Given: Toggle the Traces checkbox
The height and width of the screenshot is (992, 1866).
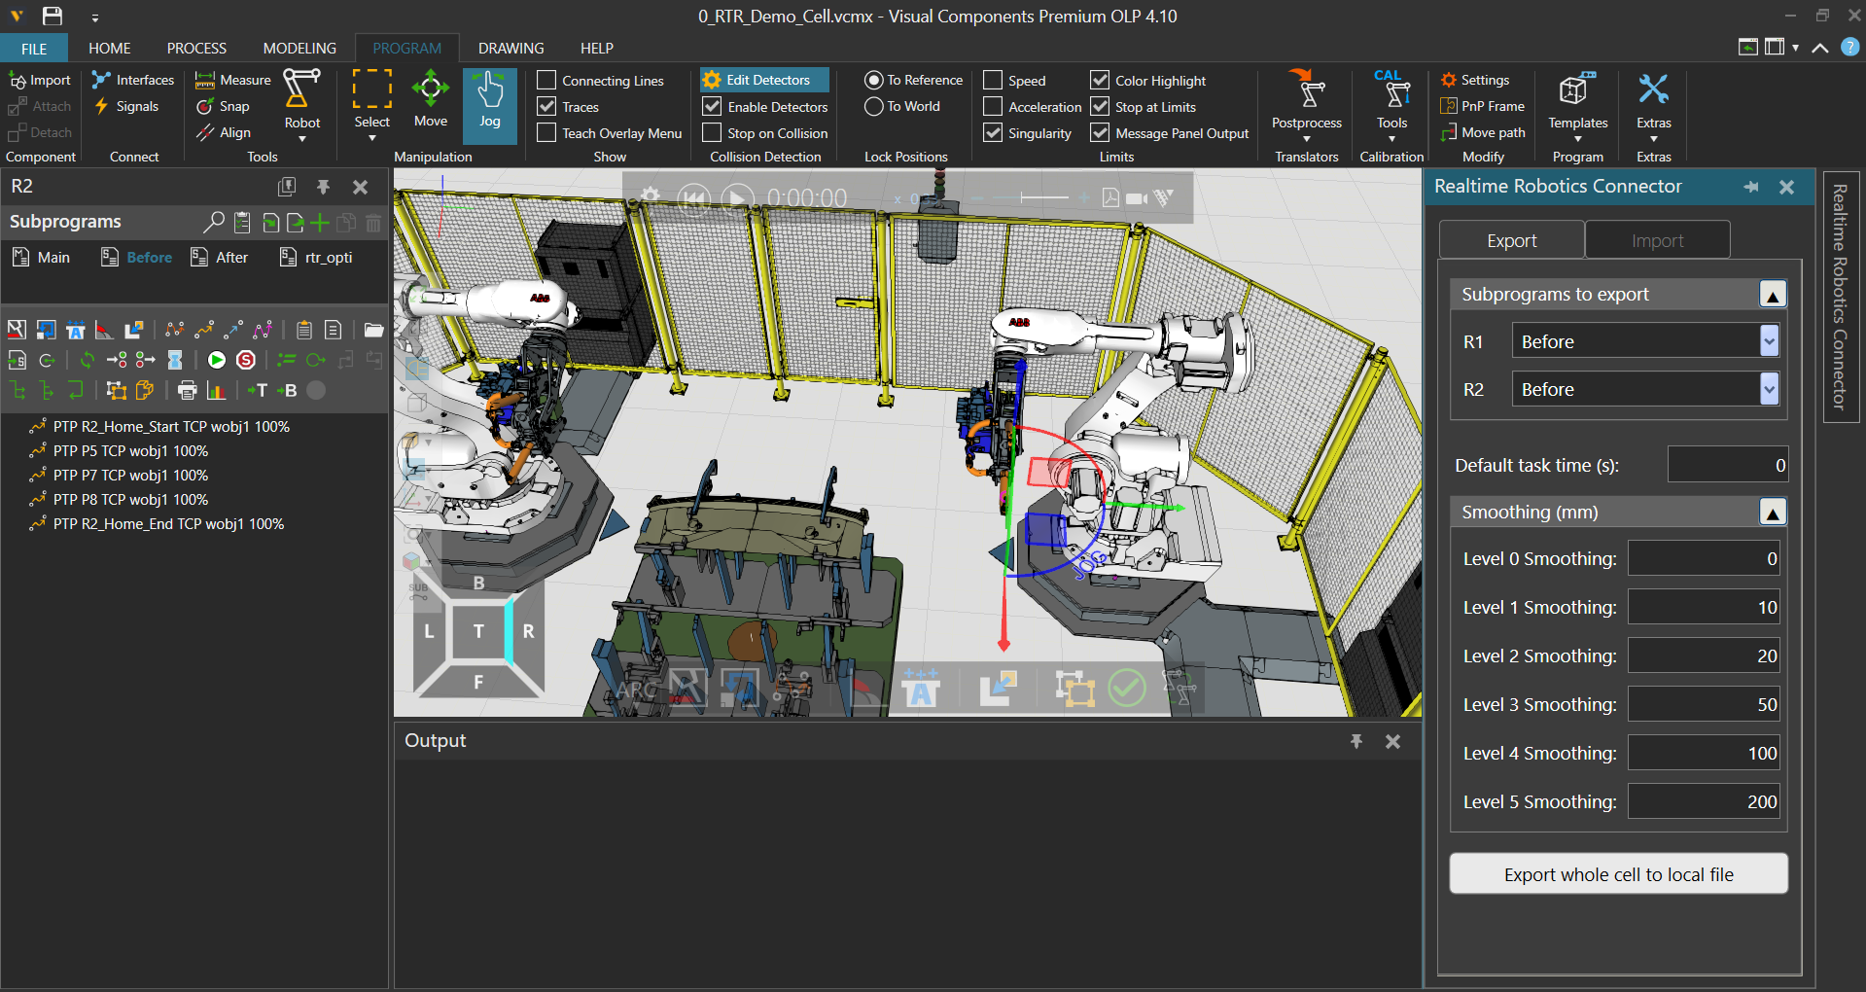Looking at the screenshot, I should (x=546, y=106).
